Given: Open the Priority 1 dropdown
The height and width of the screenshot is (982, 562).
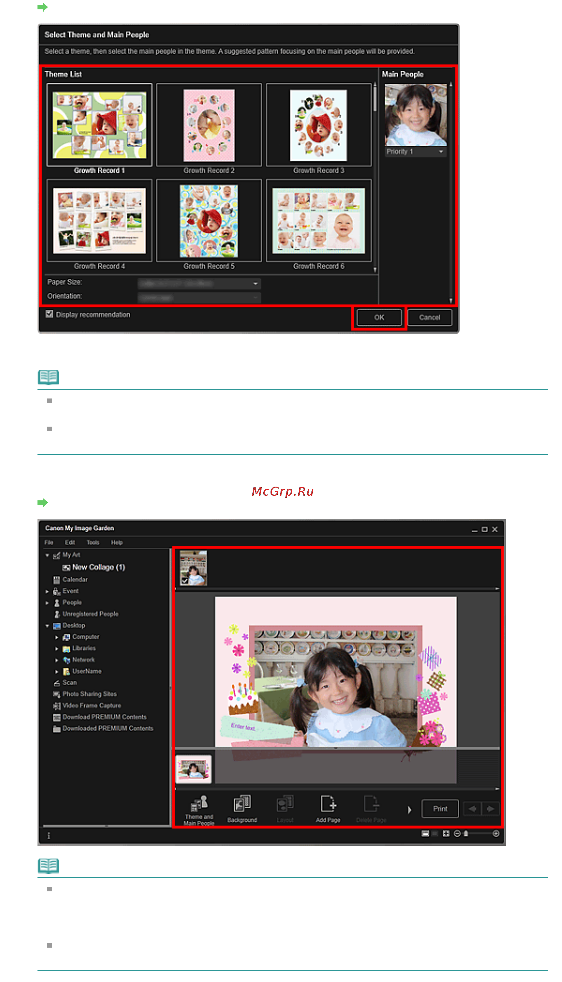Looking at the screenshot, I should 415,151.
